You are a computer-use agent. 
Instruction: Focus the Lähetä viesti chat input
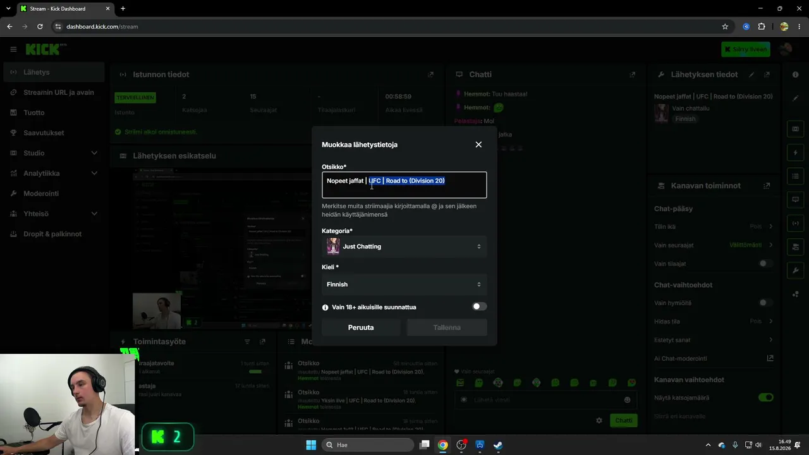tap(545, 400)
